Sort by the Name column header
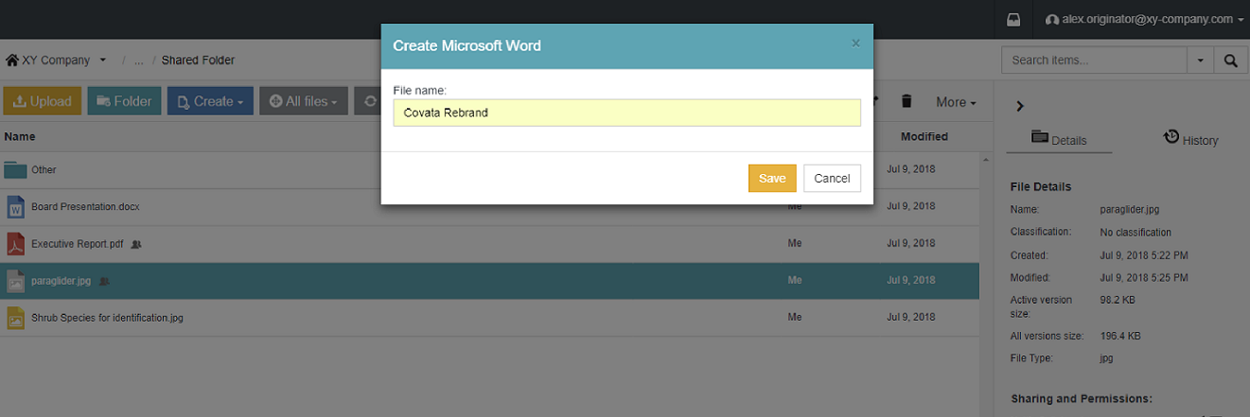This screenshot has height=417, width=1250. point(20,136)
